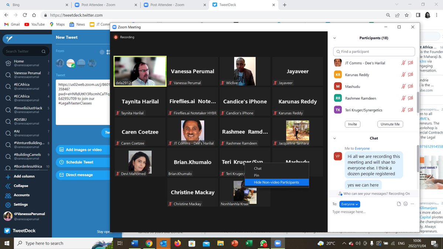Open the chat more options ellipsis
The image size is (443, 249).
[x=412, y=204]
